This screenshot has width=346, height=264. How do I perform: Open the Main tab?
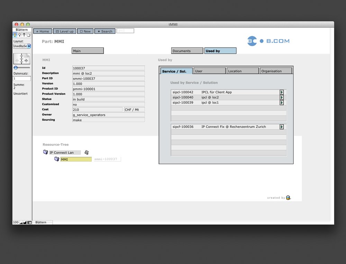tap(88, 51)
